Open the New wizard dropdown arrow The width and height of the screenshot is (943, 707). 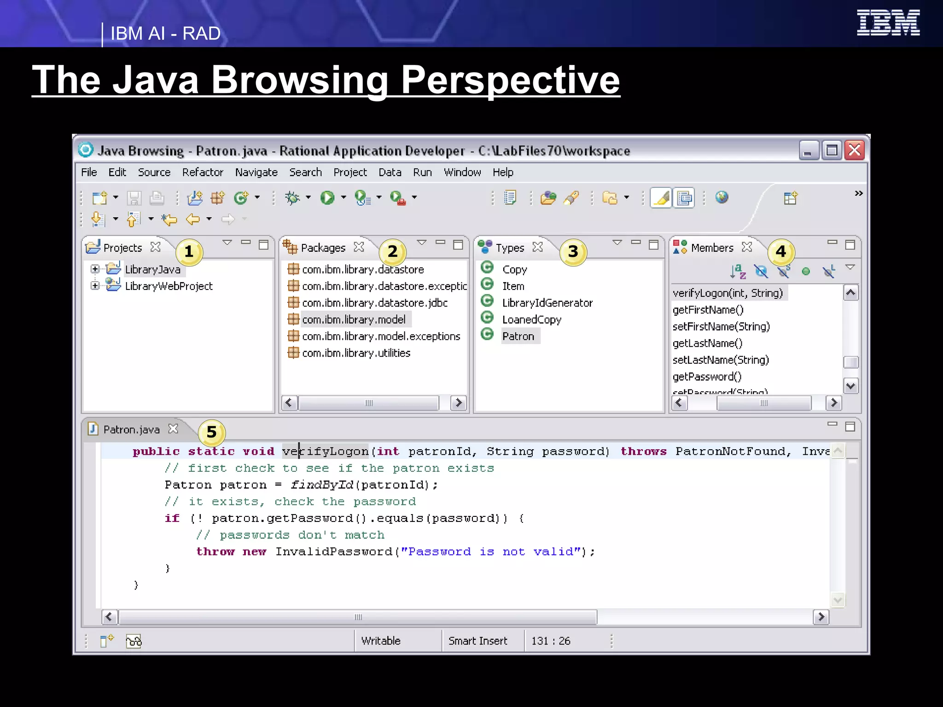click(x=116, y=197)
